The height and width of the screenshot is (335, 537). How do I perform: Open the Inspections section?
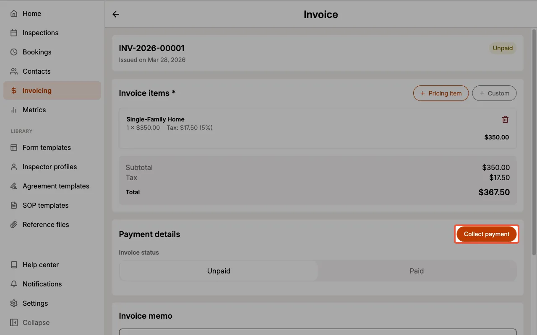point(52,33)
